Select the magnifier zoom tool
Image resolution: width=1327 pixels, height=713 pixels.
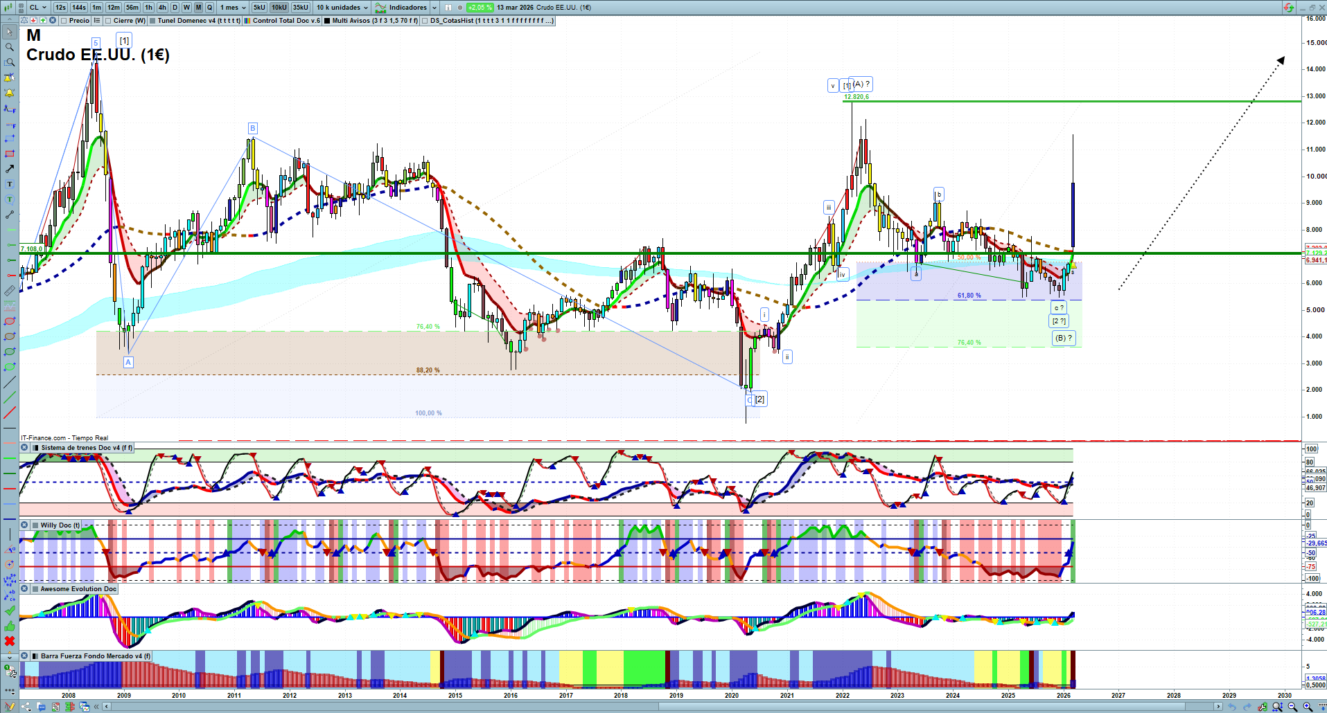tap(10, 47)
